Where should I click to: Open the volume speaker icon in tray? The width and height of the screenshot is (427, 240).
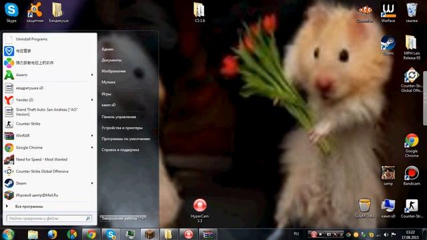click(x=386, y=235)
